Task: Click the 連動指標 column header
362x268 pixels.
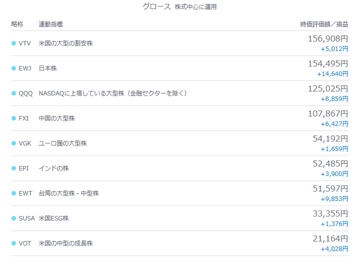Action: 50,24
